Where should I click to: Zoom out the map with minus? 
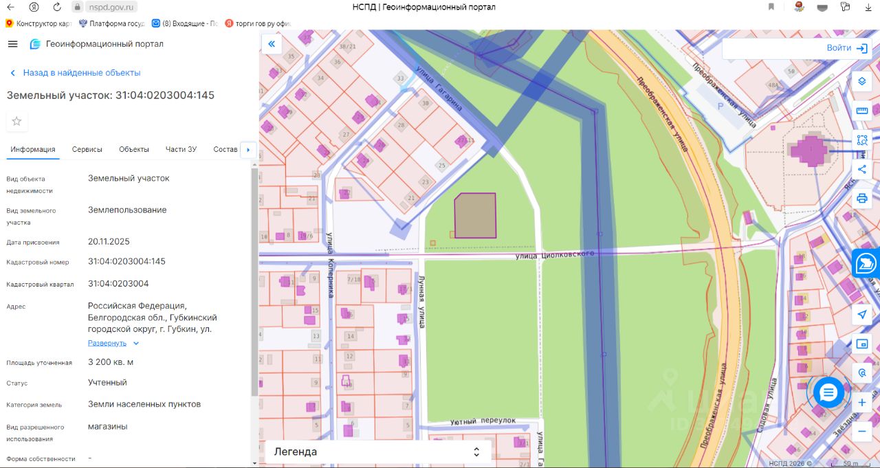click(862, 432)
